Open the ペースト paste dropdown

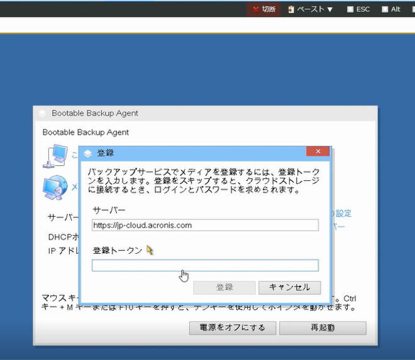(310, 9)
